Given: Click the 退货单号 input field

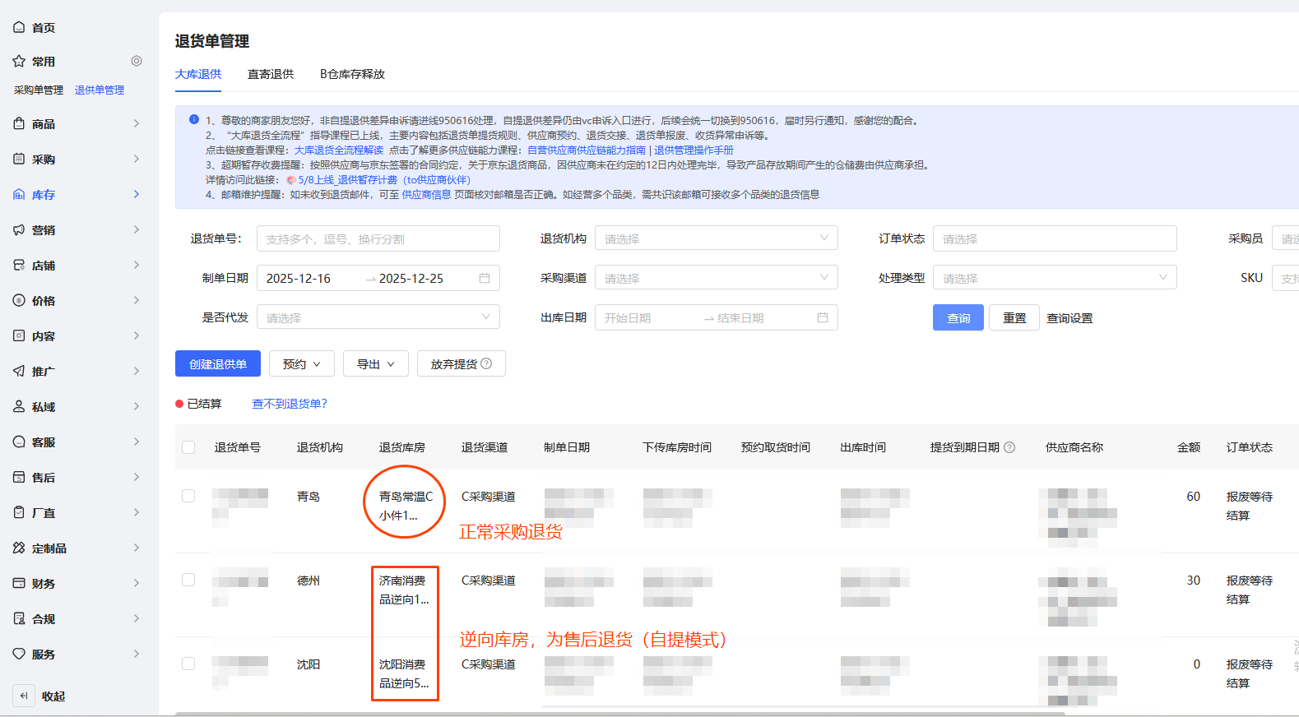Looking at the screenshot, I should coord(378,238).
